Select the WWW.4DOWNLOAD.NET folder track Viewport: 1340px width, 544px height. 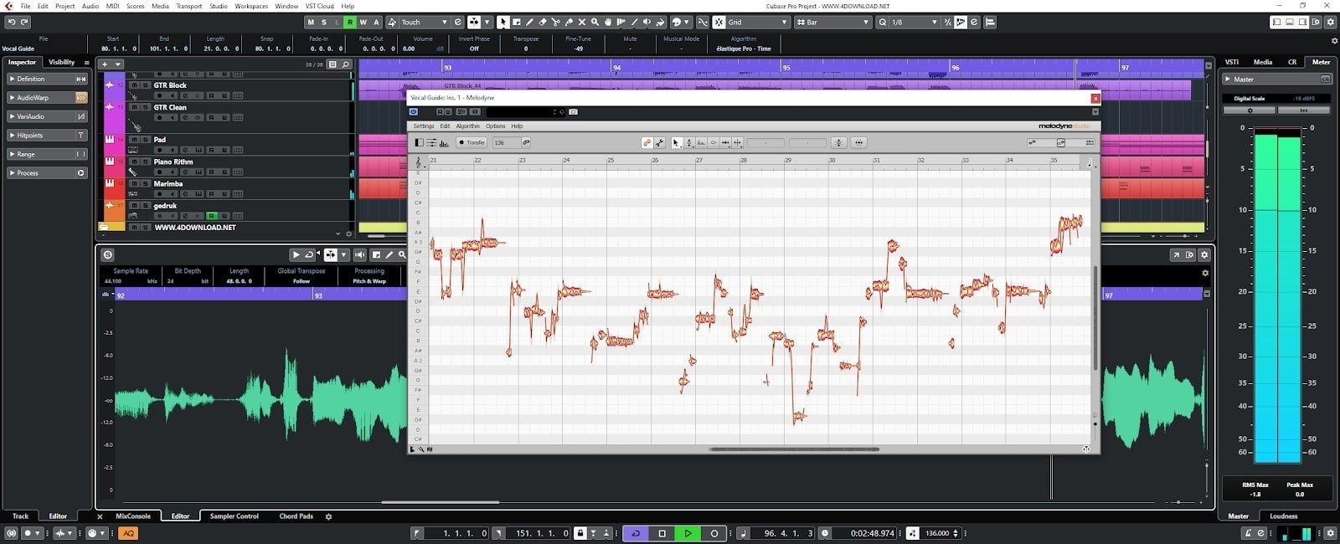point(195,228)
